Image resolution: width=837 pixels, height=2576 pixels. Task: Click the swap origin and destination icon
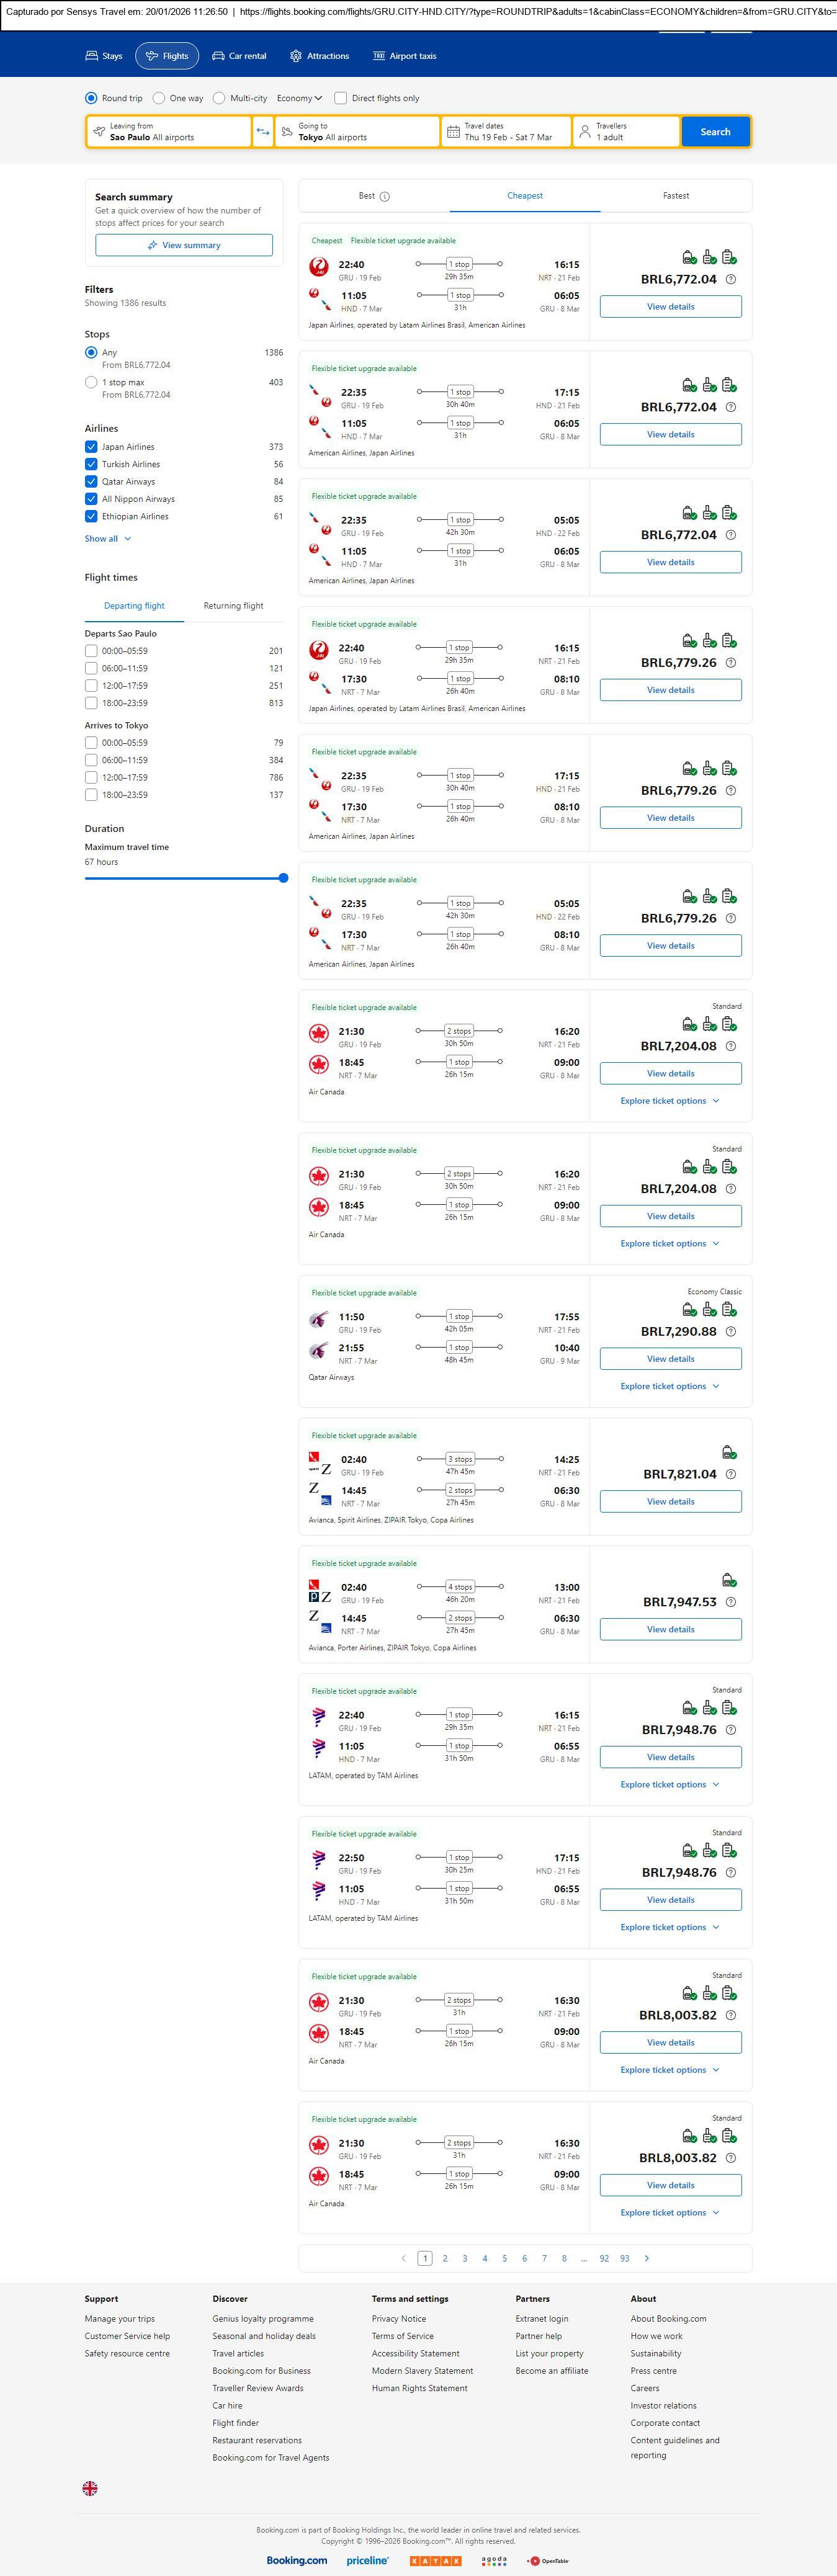point(263,132)
